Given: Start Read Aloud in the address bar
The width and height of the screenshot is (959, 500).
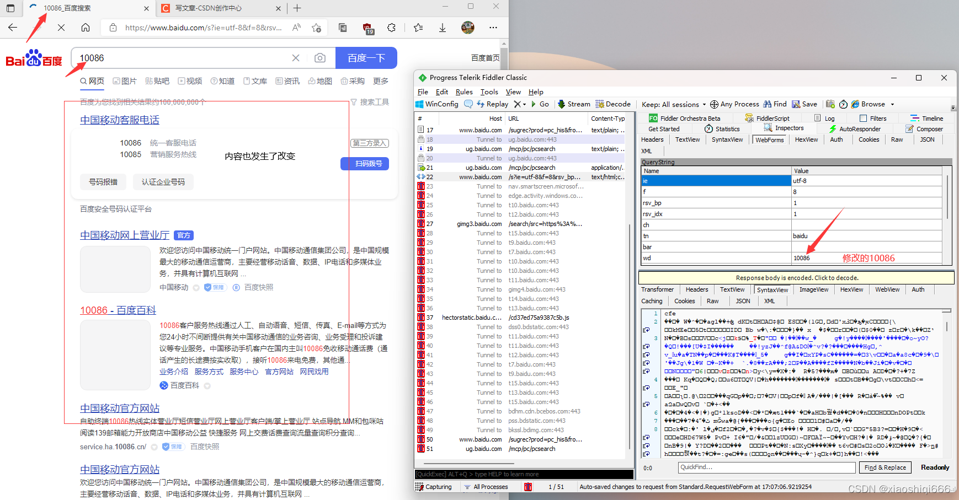Looking at the screenshot, I should pyautogui.click(x=297, y=28).
